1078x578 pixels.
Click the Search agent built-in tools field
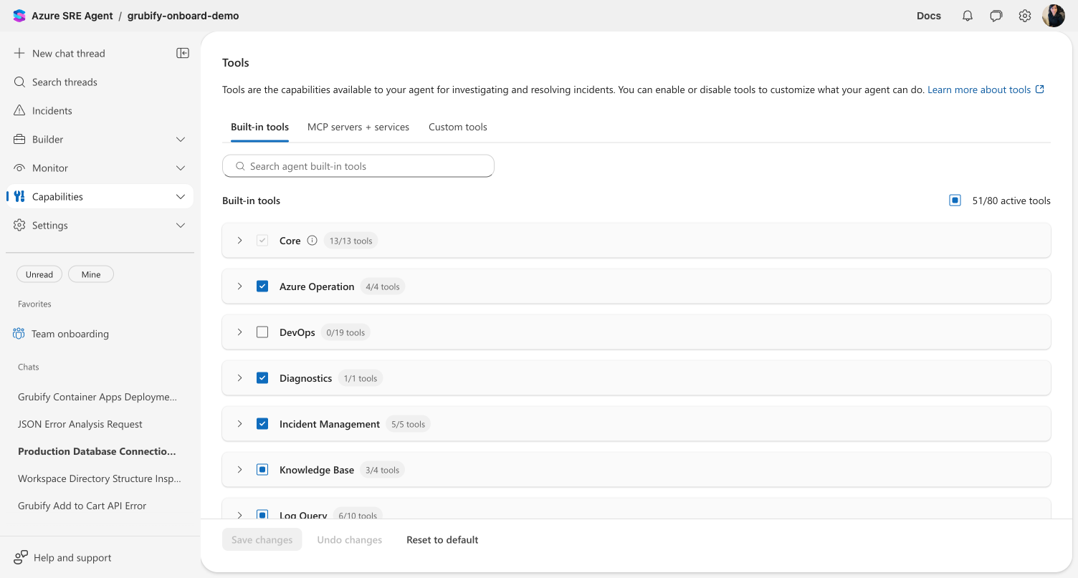pos(358,166)
